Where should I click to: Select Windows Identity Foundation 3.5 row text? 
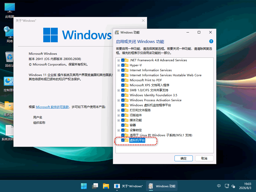[153, 95]
